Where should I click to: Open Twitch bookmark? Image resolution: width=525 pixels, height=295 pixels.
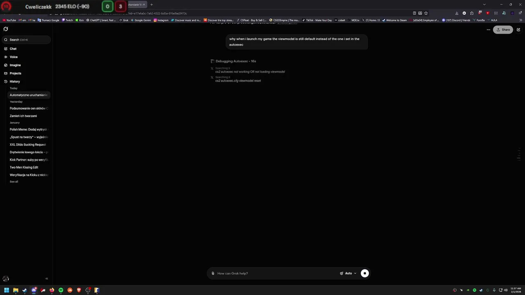(67, 20)
